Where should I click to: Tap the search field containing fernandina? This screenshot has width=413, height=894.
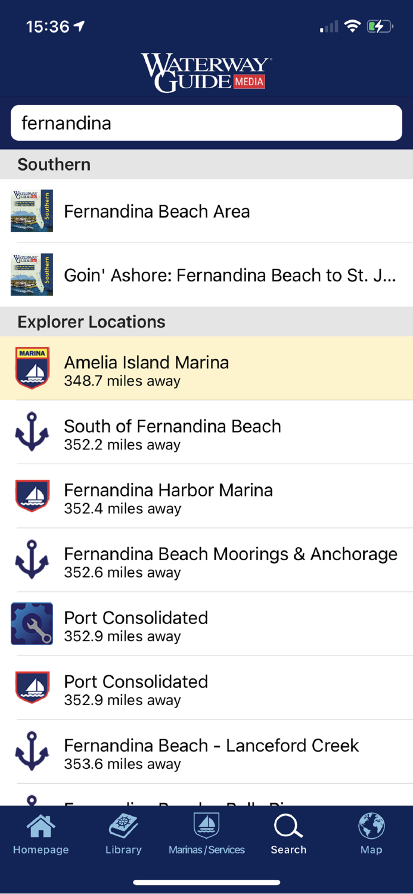tap(206, 123)
